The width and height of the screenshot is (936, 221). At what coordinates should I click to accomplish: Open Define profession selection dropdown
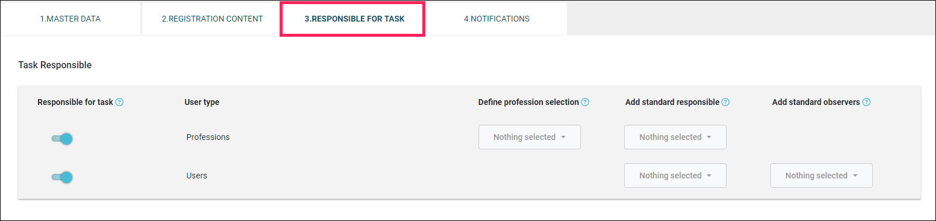529,137
